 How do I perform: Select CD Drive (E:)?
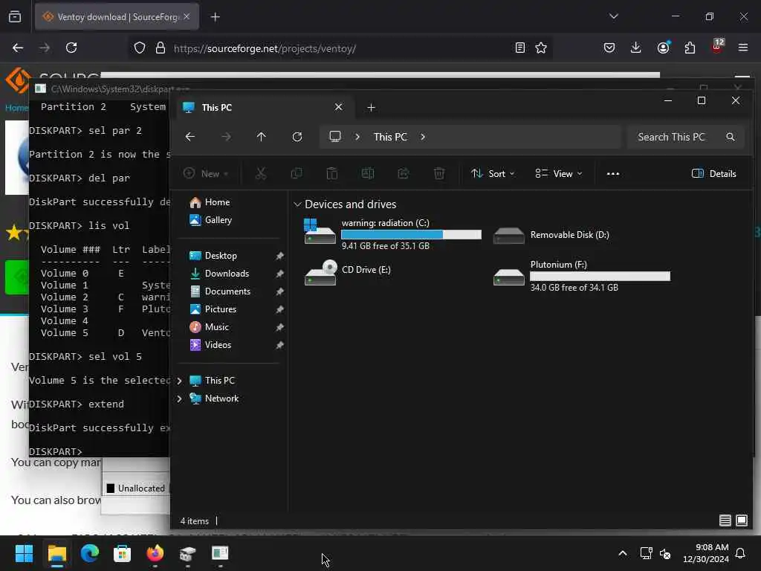pos(348,272)
